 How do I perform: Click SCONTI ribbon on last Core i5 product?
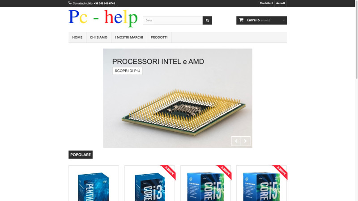click(x=281, y=172)
